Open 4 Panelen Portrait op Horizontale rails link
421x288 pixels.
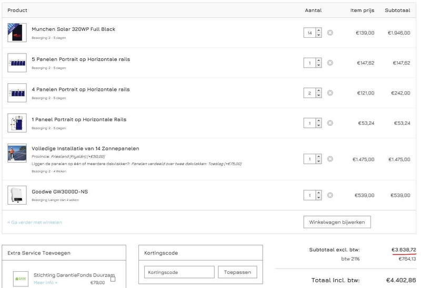(81, 89)
